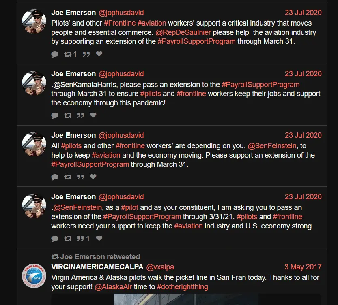This screenshot has width=338, height=305.
Task: Reply to the 'All #pilots' tweet
Action: (x=55, y=177)
